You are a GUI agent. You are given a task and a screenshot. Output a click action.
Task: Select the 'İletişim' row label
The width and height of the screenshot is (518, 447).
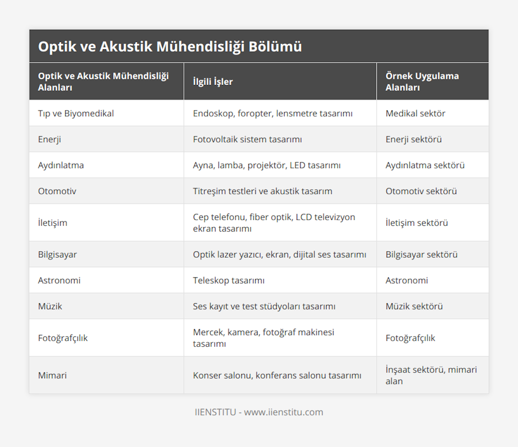click(53, 223)
